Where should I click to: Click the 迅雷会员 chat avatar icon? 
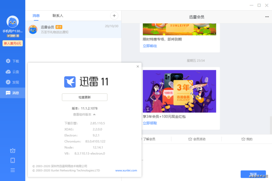point(33,29)
